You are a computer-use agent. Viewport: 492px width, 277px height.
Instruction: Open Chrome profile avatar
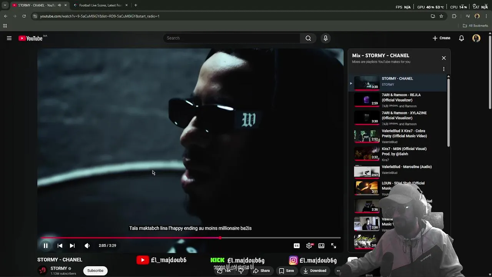pyautogui.click(x=477, y=16)
